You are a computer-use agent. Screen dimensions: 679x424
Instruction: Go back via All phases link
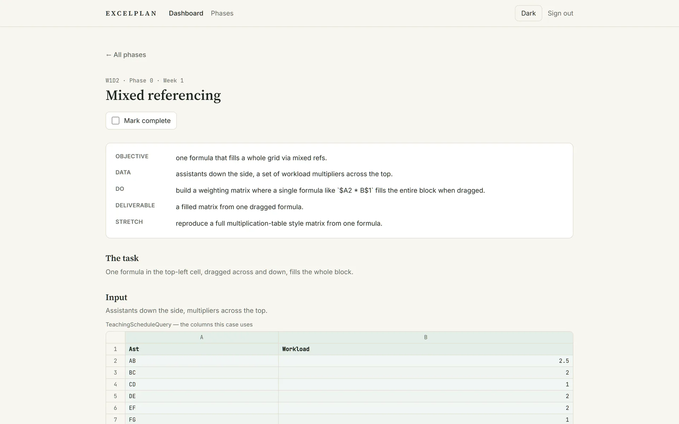[x=126, y=55]
